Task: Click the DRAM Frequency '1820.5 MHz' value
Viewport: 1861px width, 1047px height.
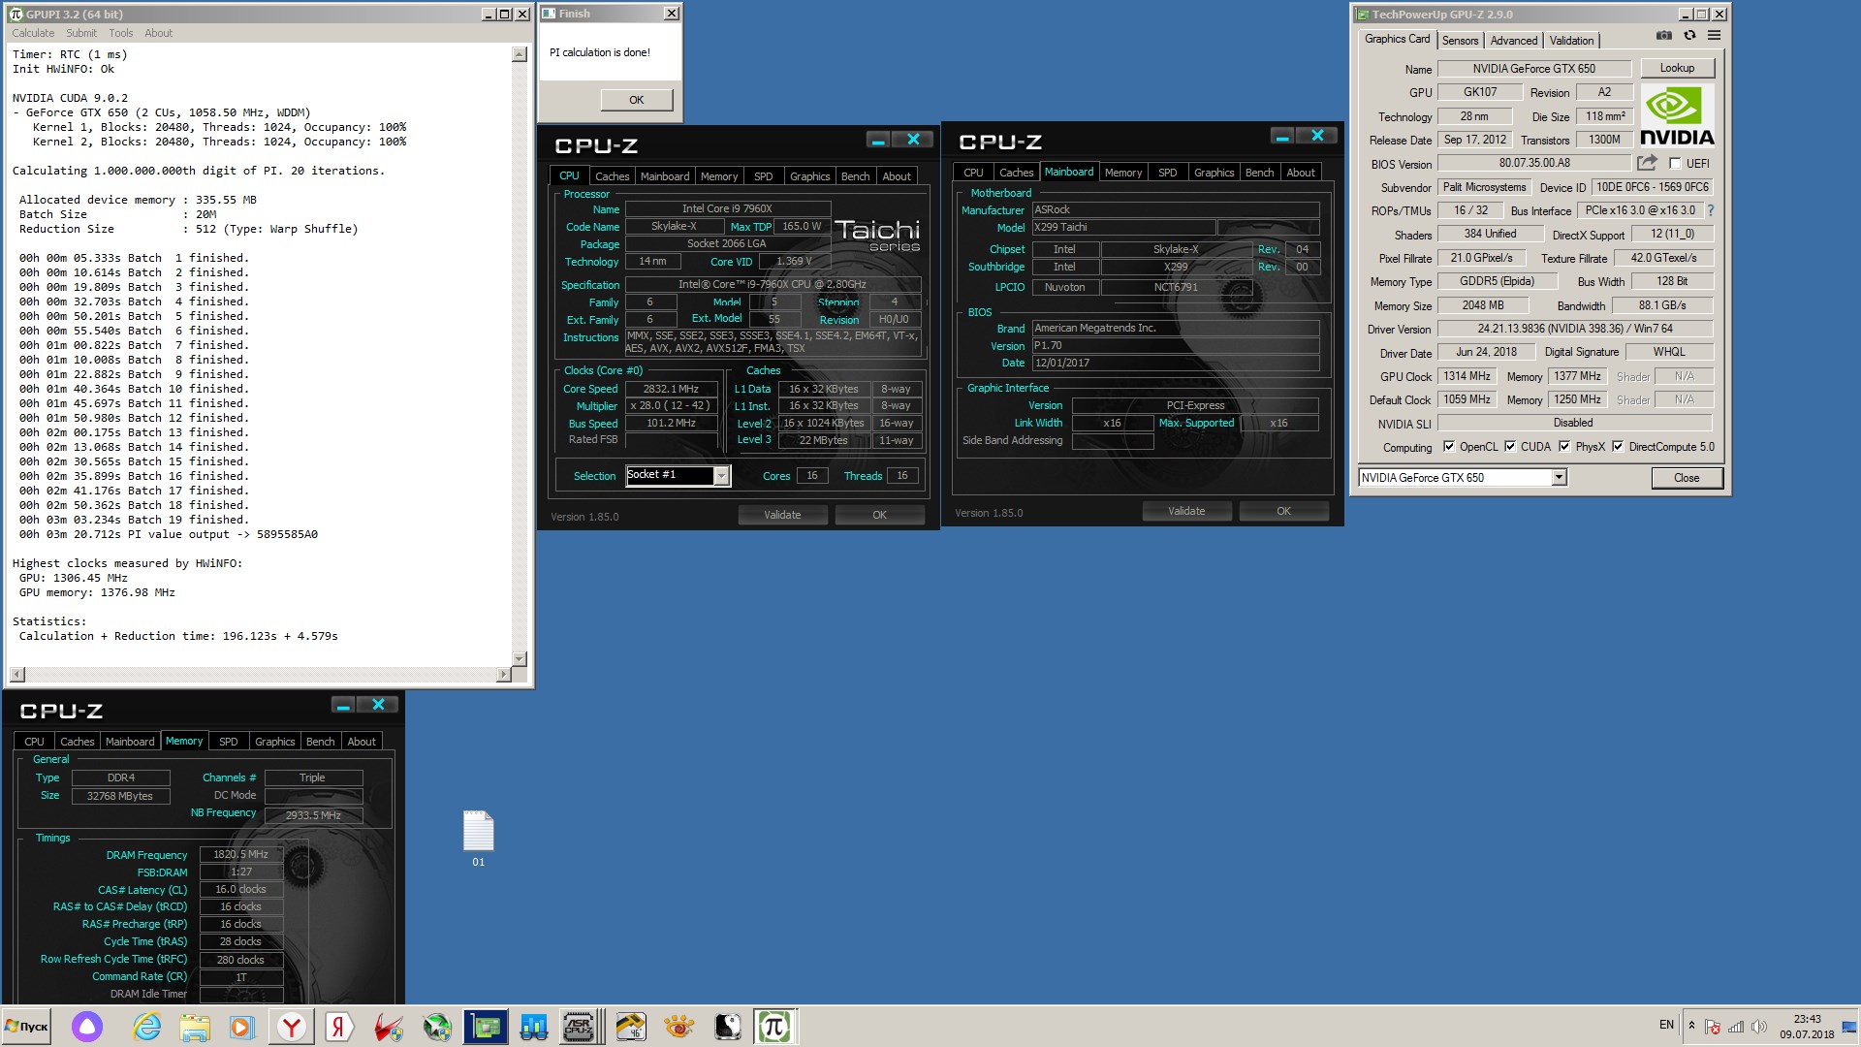Action: point(240,855)
